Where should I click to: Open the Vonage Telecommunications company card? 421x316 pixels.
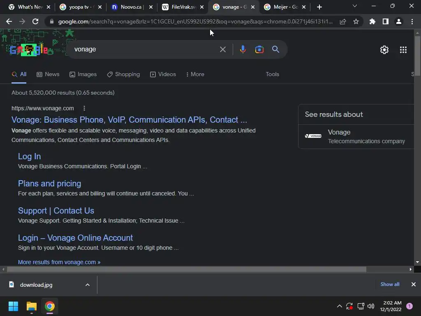pos(356,137)
